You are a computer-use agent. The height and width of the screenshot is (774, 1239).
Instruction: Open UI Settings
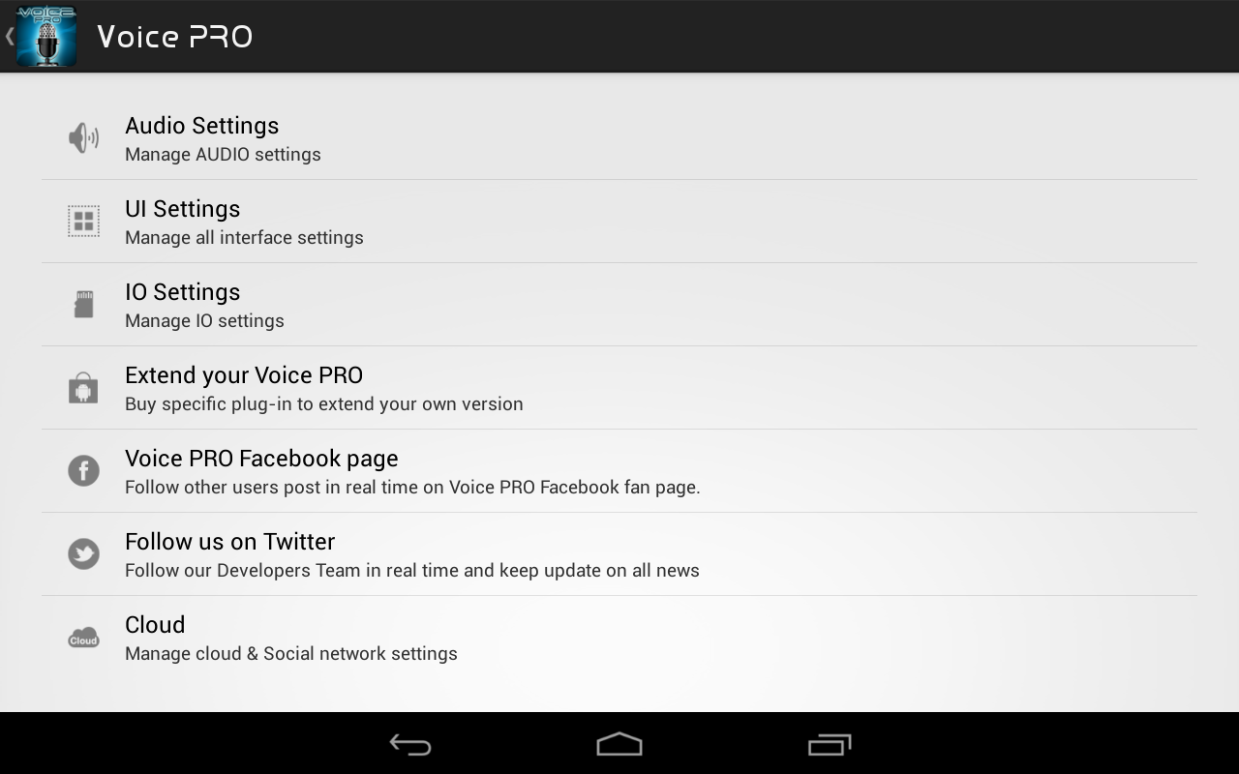(619, 222)
